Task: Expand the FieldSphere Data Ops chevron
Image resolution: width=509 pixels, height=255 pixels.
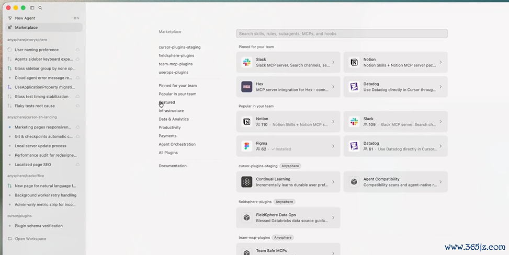Action: (x=333, y=218)
